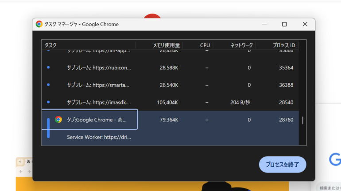Click the blue dot beside the rubicon subframe

pyautogui.click(x=48, y=67)
